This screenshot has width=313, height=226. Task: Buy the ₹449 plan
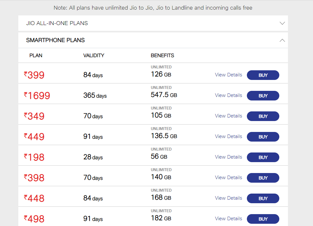(263, 137)
